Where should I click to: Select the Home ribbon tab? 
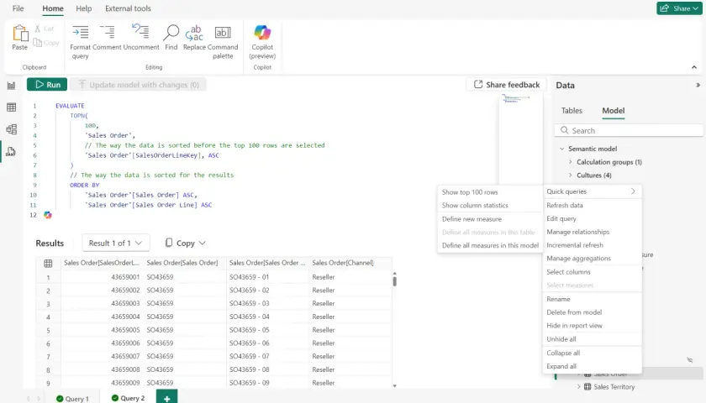coord(53,8)
